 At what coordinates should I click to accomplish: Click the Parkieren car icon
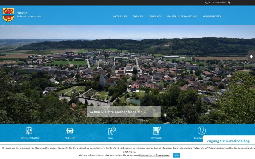click(70, 131)
